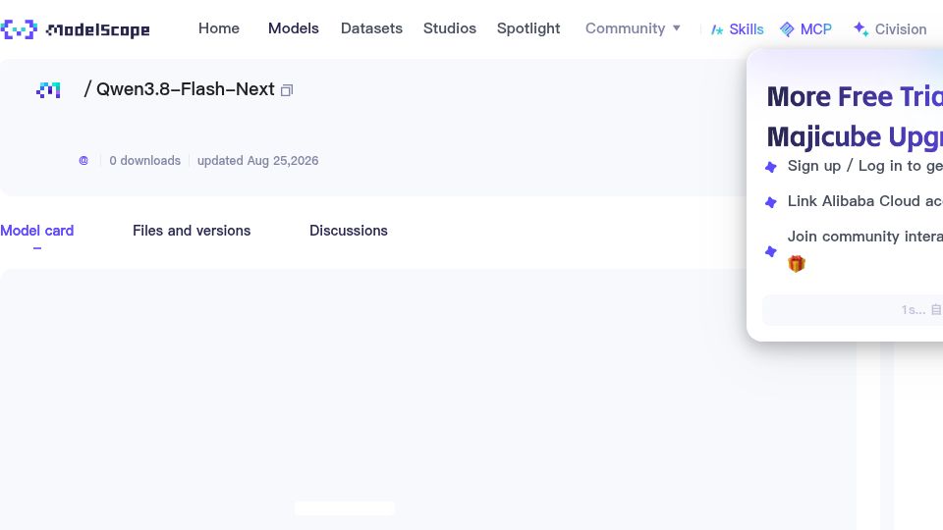Click 'Sign up / Log in' promo line
This screenshot has height=530, width=943.
pos(864,166)
